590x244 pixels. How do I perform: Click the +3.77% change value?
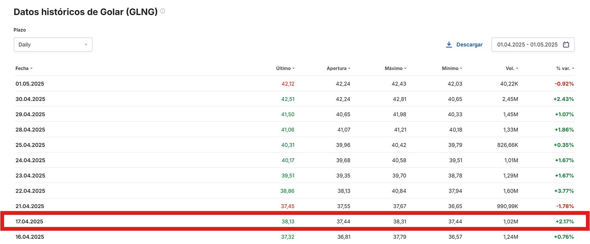564,191
